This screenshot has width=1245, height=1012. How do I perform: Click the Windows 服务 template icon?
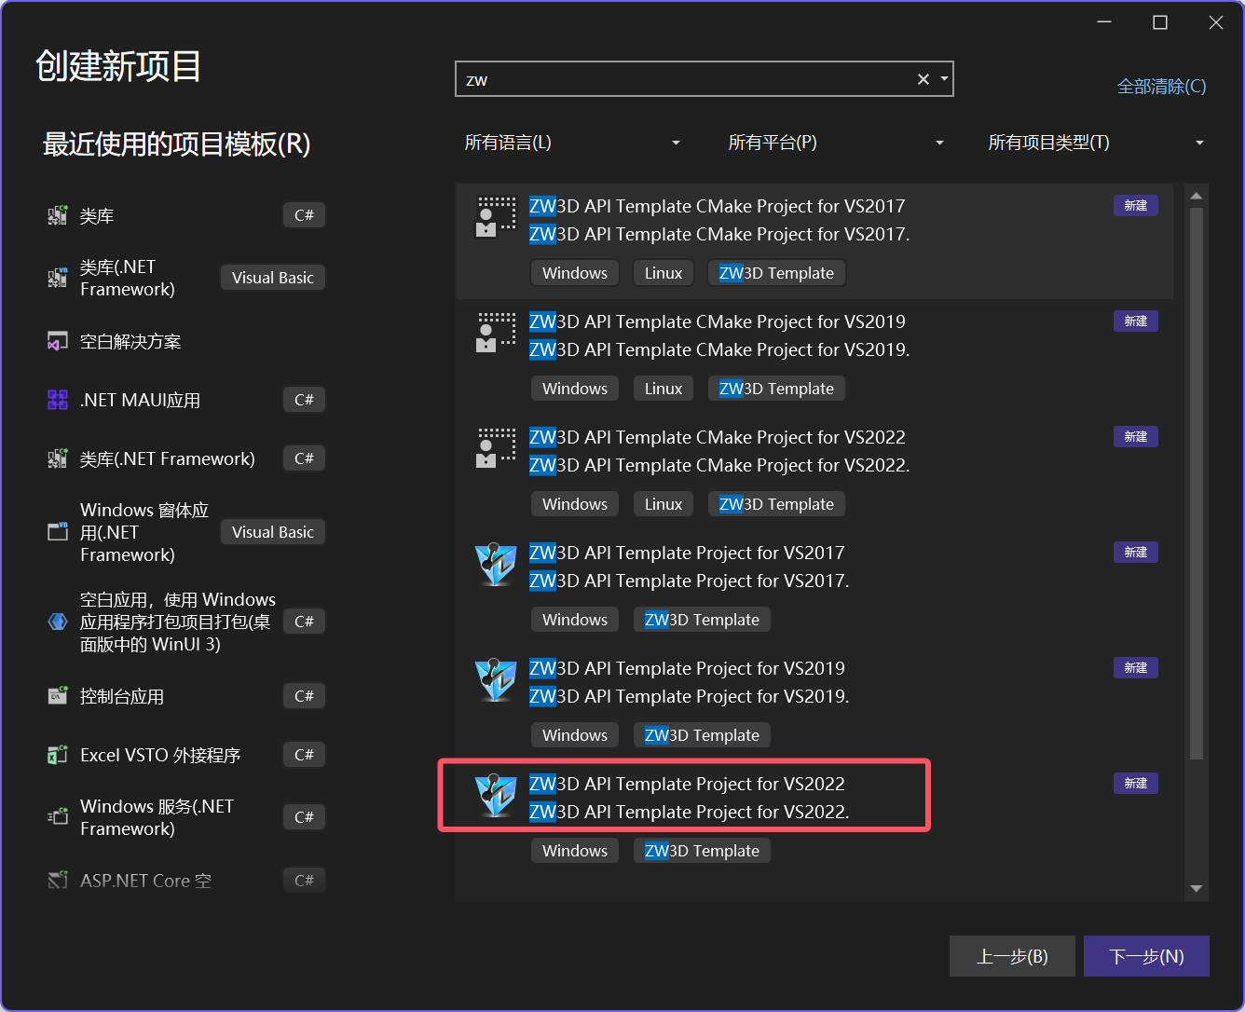[58, 817]
